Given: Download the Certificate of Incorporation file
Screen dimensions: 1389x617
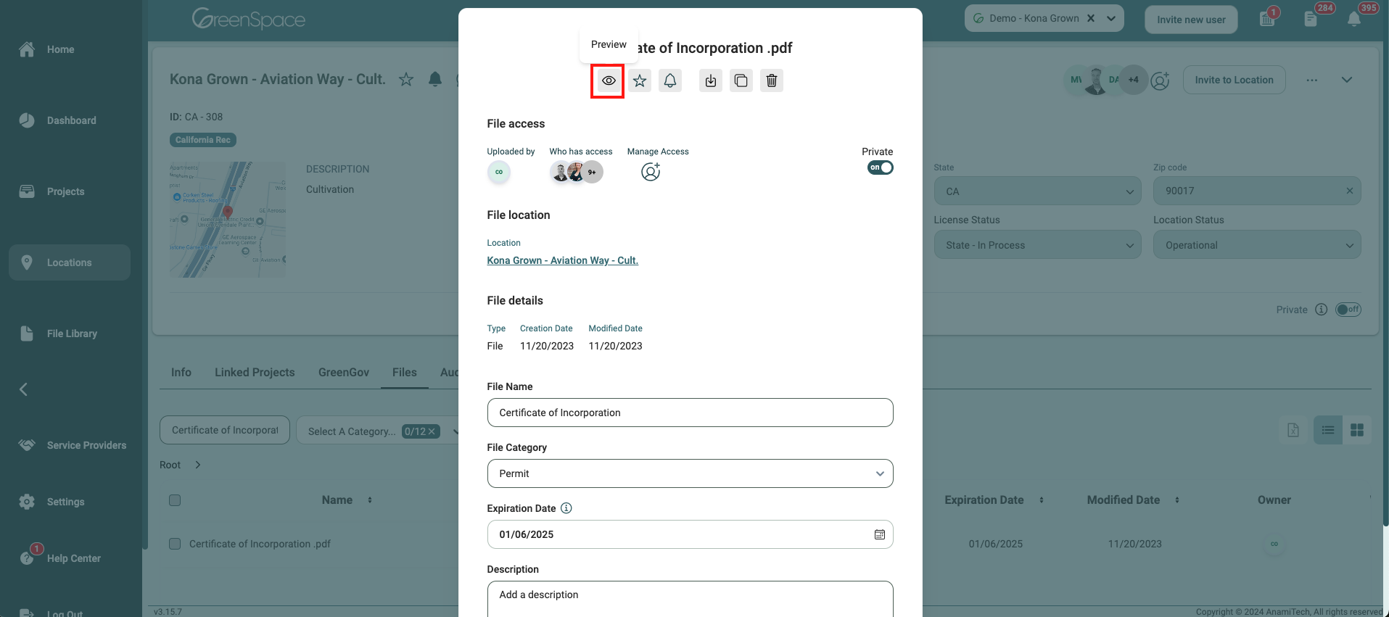Looking at the screenshot, I should [x=711, y=80].
